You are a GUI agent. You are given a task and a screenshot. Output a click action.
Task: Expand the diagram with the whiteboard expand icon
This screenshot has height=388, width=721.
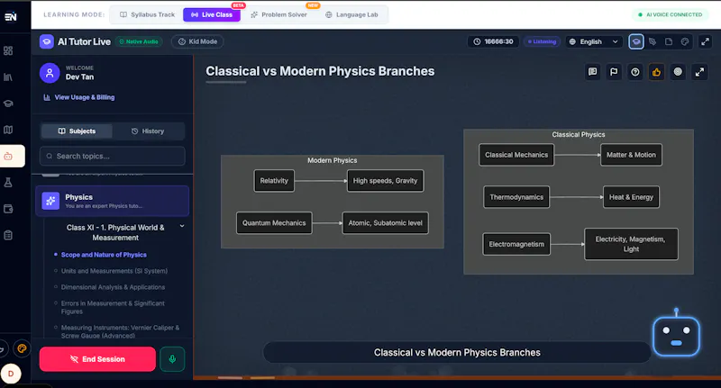(699, 72)
